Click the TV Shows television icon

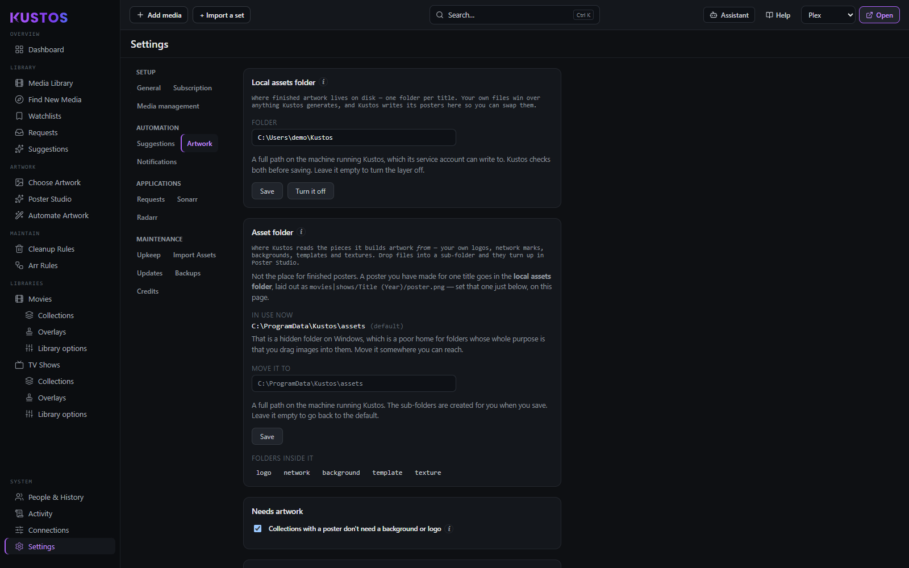point(19,365)
